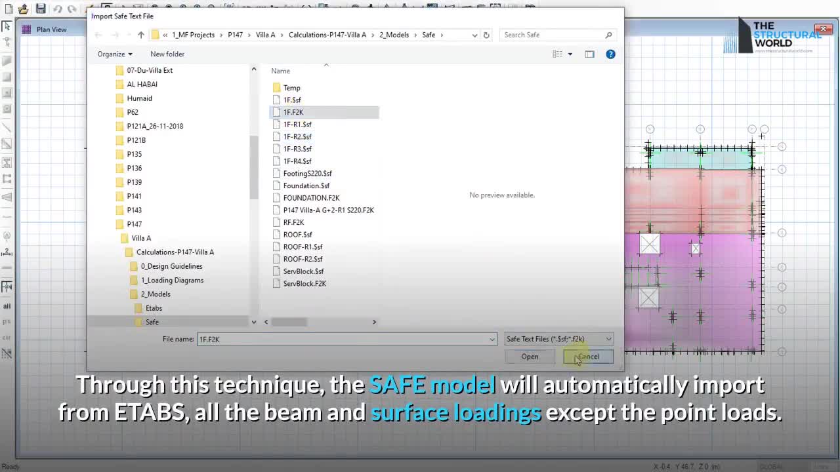Click the Snap to Intersections icon in sidebar
Image resolution: width=840 pixels, height=472 pixels.
(7, 287)
